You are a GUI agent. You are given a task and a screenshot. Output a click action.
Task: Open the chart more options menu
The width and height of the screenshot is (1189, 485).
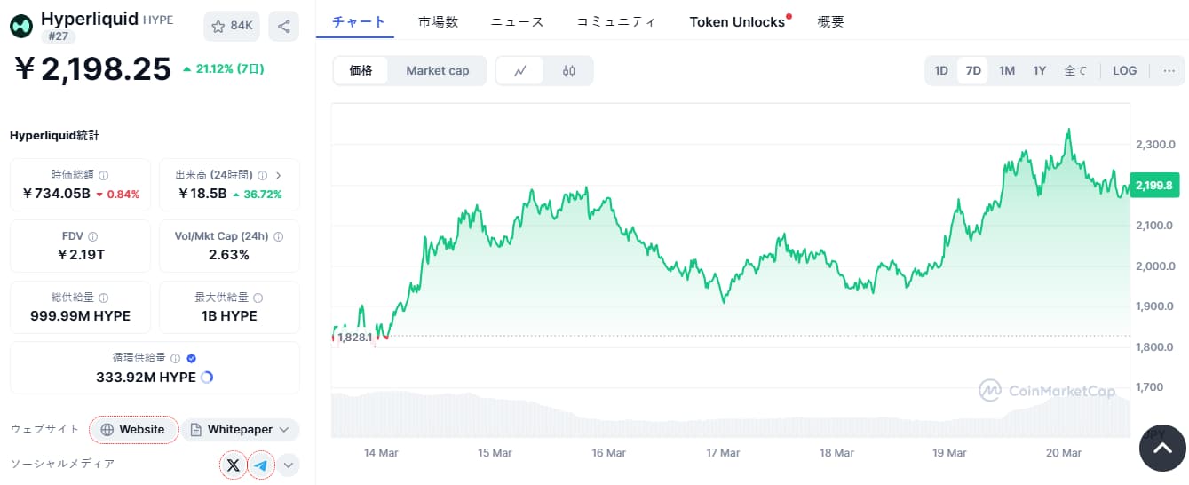coord(1168,70)
